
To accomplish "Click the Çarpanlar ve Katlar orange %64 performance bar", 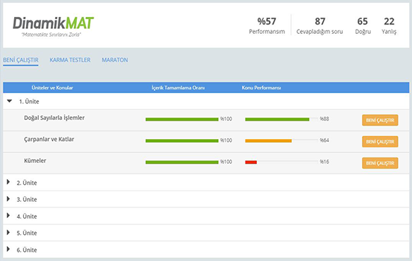I will pyautogui.click(x=268, y=141).
